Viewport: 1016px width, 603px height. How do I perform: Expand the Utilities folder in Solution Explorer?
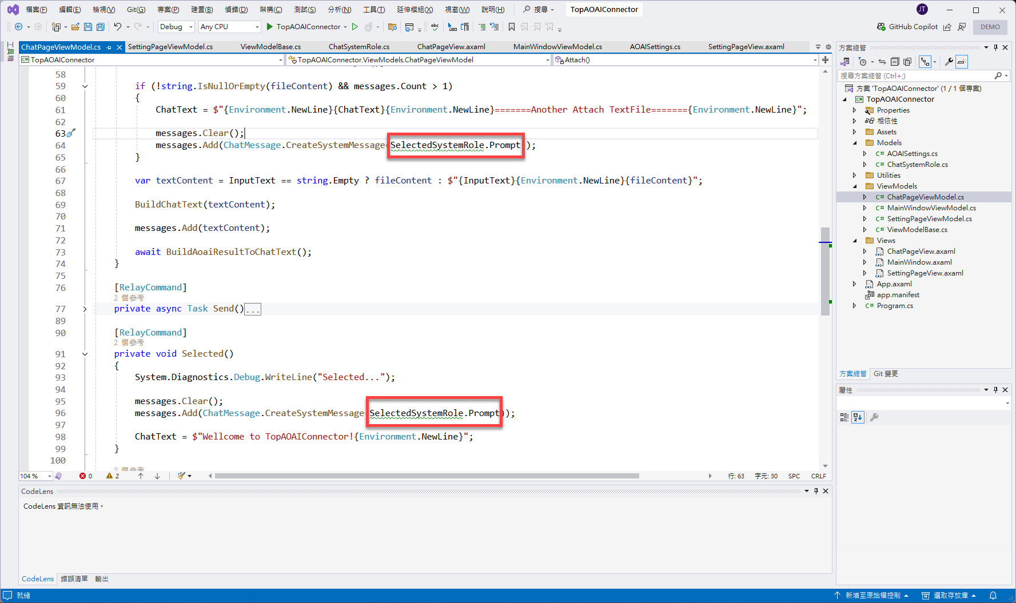coord(855,175)
